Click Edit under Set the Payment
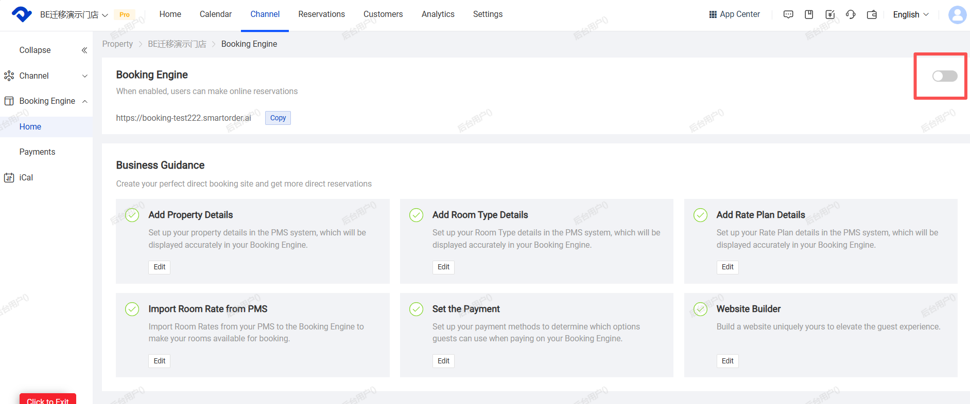The height and width of the screenshot is (404, 970). pos(443,361)
